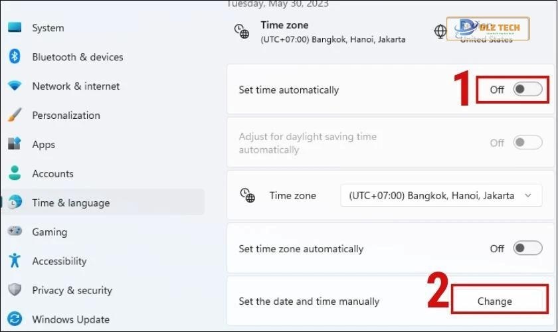Toggle Set time automatically switch
The image size is (558, 332).
pos(528,90)
